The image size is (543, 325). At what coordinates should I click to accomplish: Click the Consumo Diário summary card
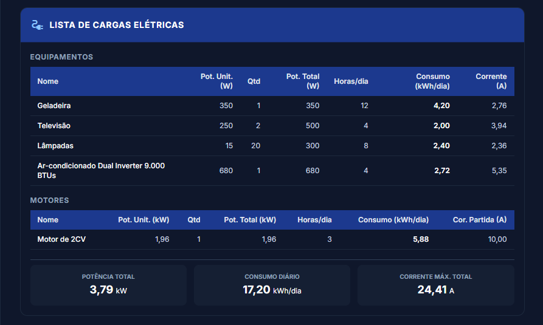pos(272,285)
